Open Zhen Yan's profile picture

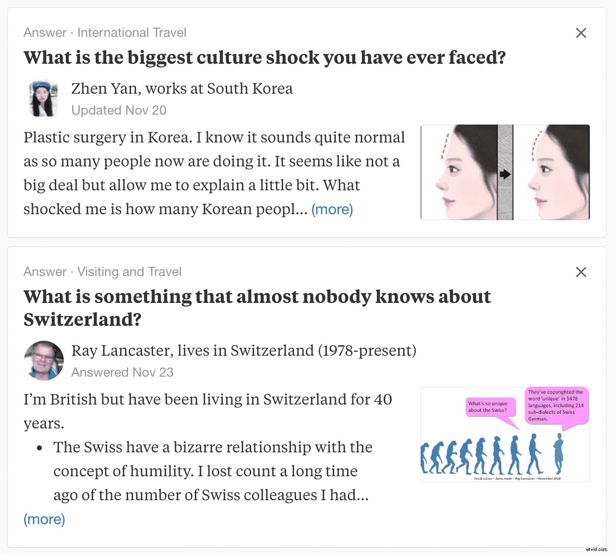43,98
